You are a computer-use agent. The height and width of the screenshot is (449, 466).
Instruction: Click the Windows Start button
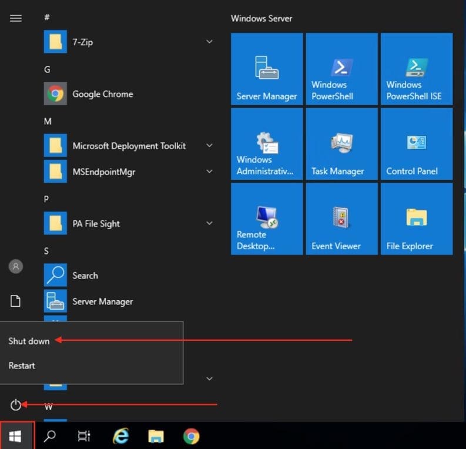tap(16, 436)
